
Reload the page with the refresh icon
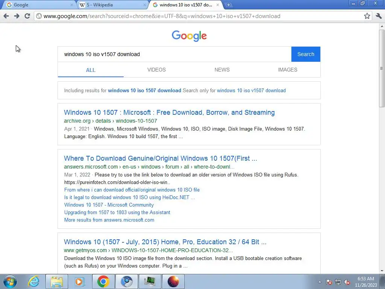point(27,16)
